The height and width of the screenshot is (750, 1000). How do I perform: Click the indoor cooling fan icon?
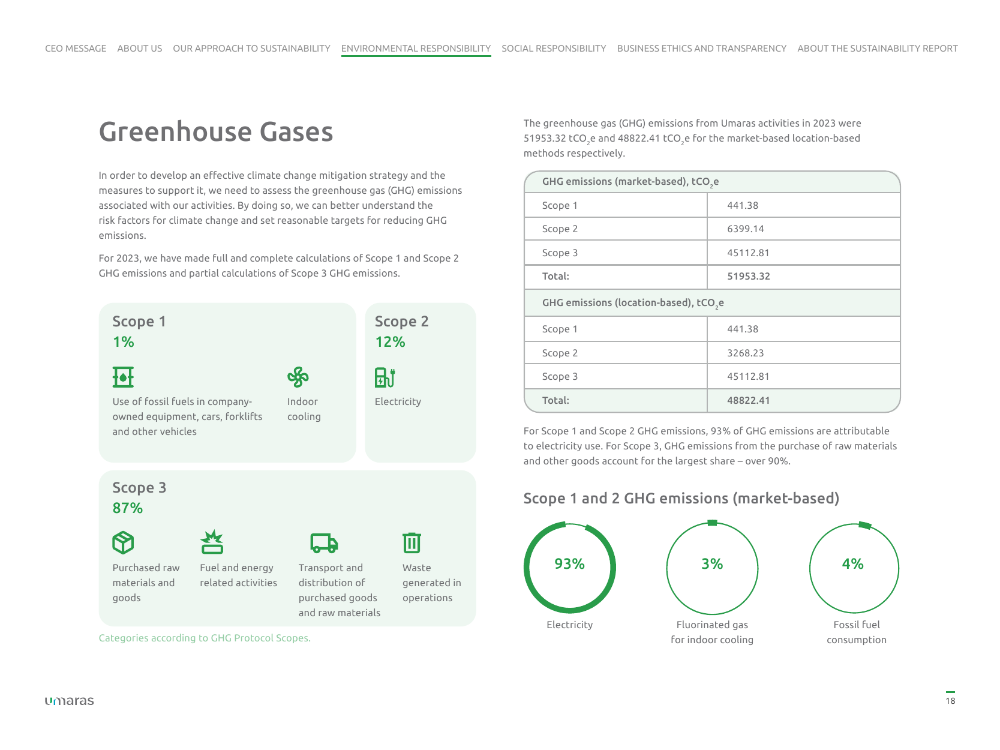[x=298, y=377]
